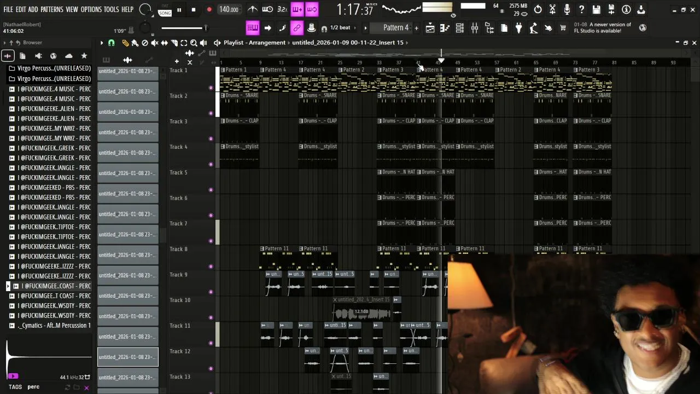Select the Delete tool in Playlist

[x=145, y=43]
